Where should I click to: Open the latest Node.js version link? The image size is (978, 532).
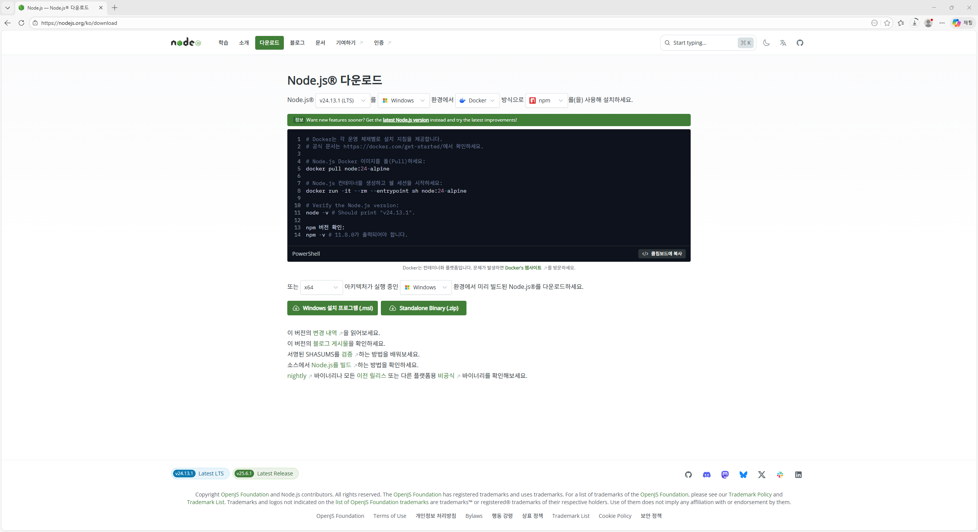(405, 120)
